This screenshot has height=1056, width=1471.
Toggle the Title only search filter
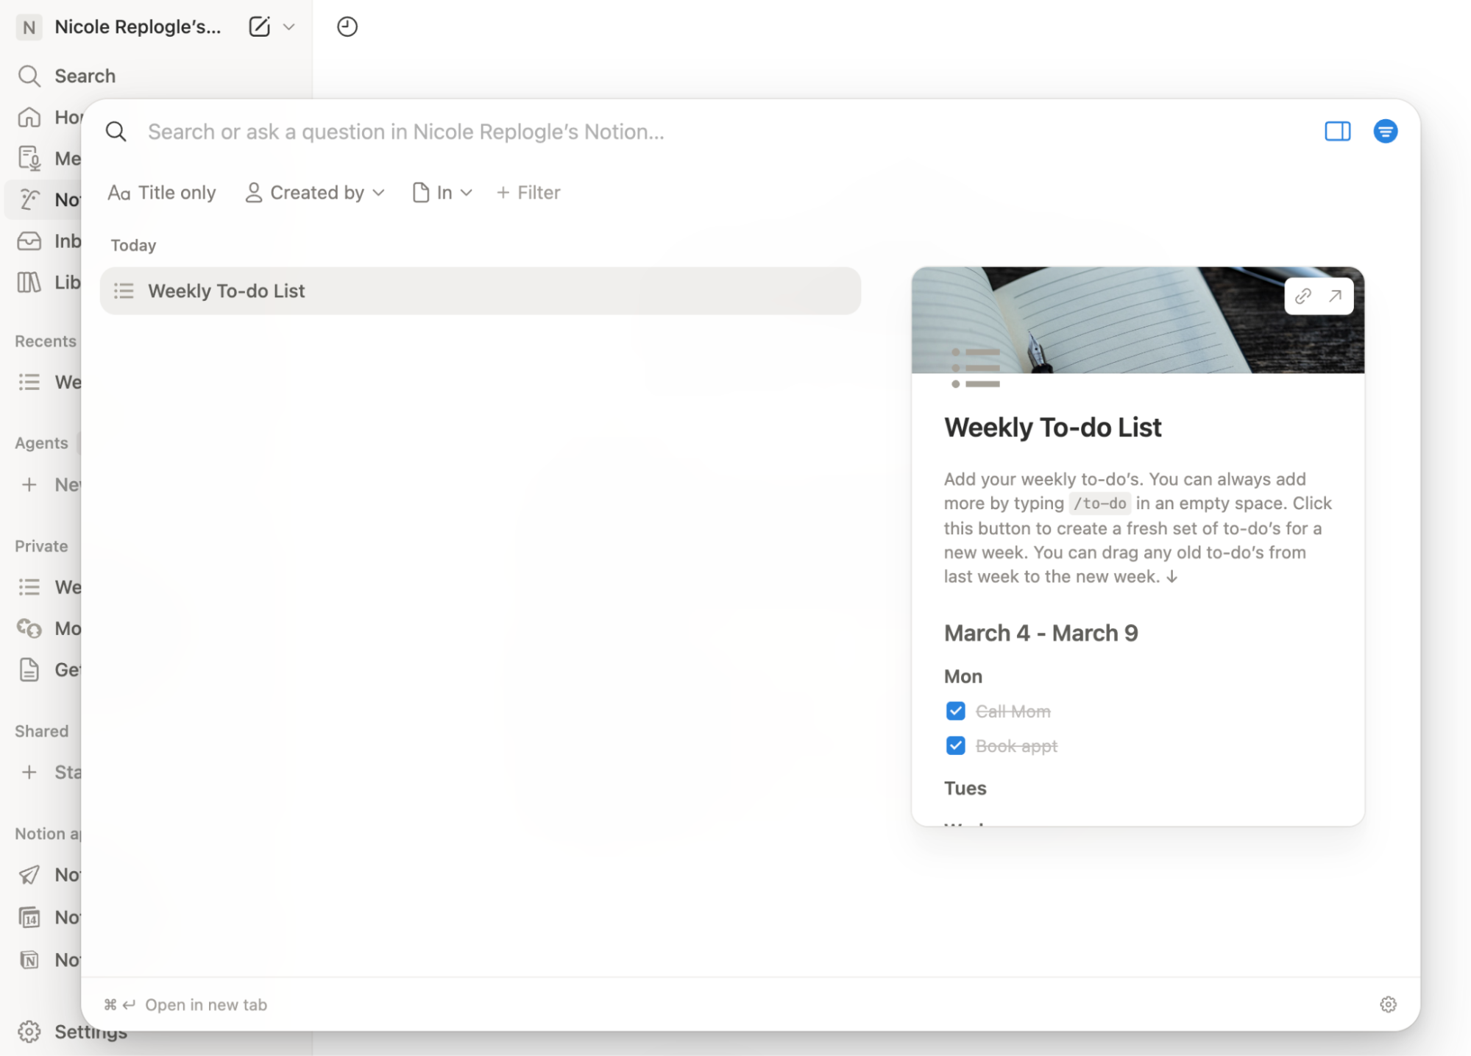tap(163, 192)
